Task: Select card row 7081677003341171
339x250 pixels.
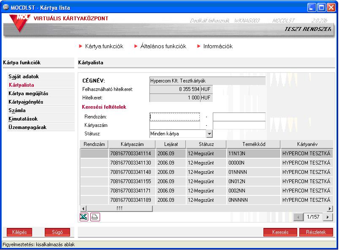Action: tap(206, 191)
